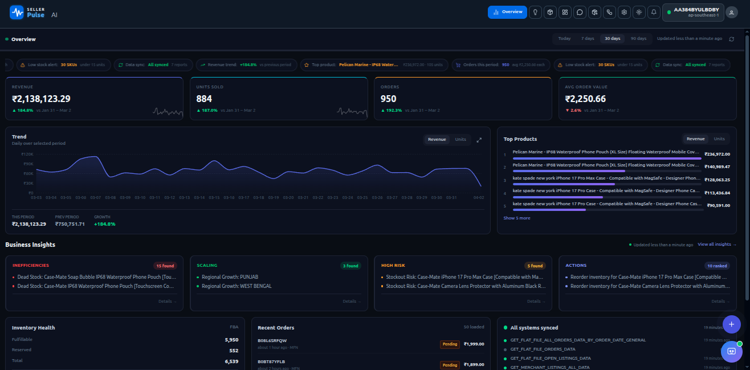Image resolution: width=750 pixels, height=370 pixels.
Task: Click Pending badge on ₹1,999.00 order
Action: (450, 344)
